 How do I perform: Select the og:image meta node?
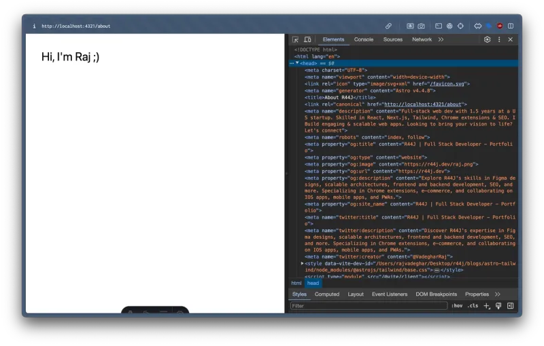(x=392, y=164)
